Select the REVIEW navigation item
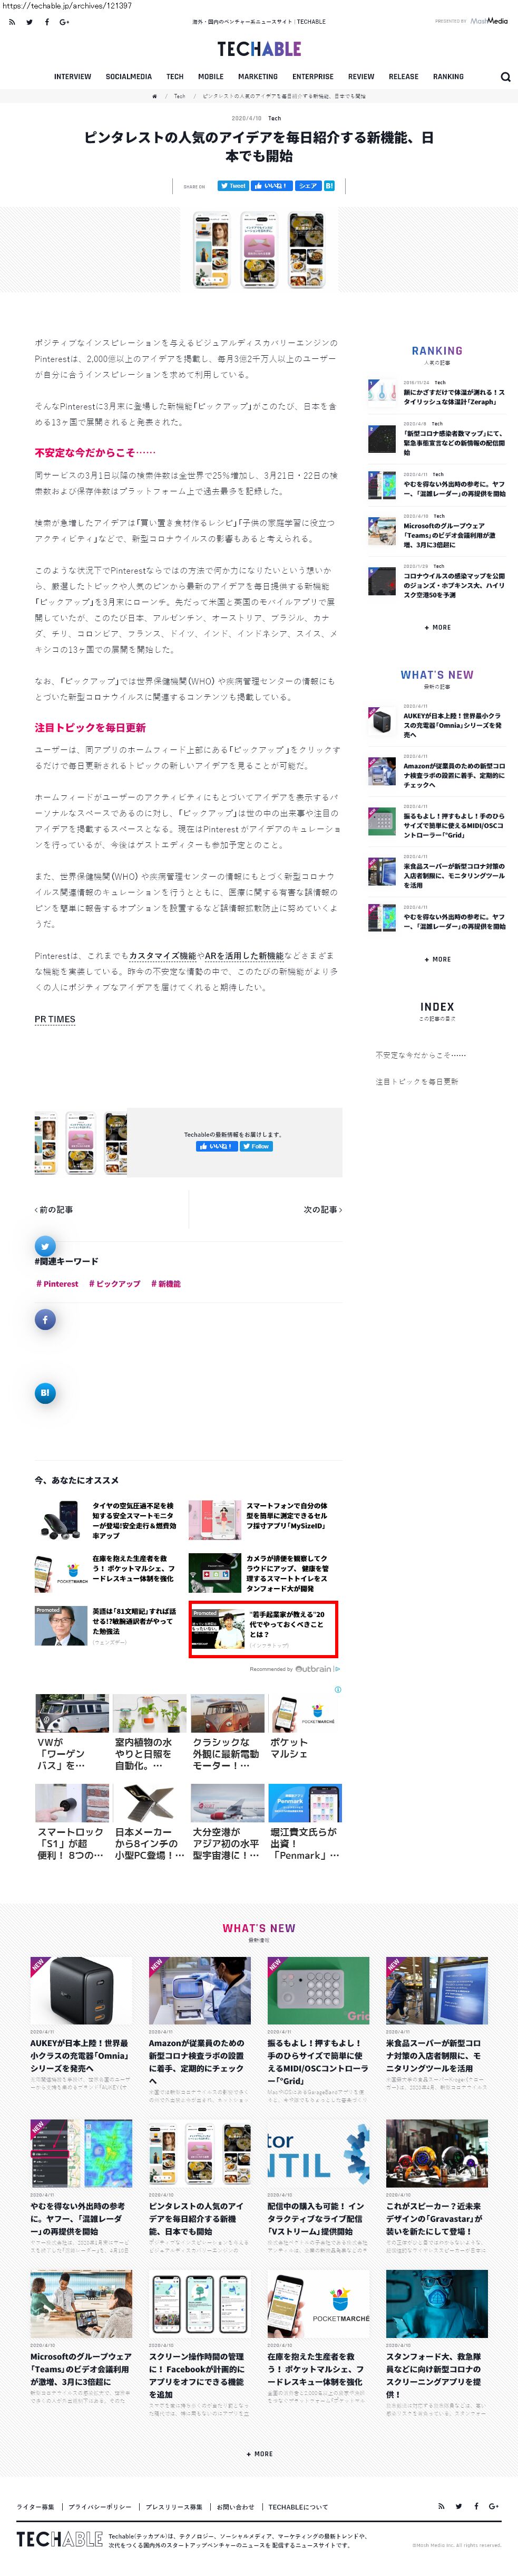 361,77
